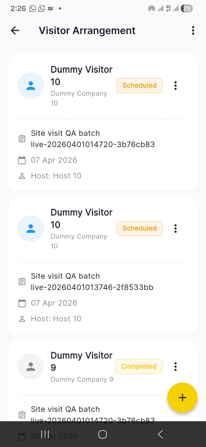The height and width of the screenshot is (447, 206).
Task: Tap Android recent apps navigation button
Action: tap(45, 434)
